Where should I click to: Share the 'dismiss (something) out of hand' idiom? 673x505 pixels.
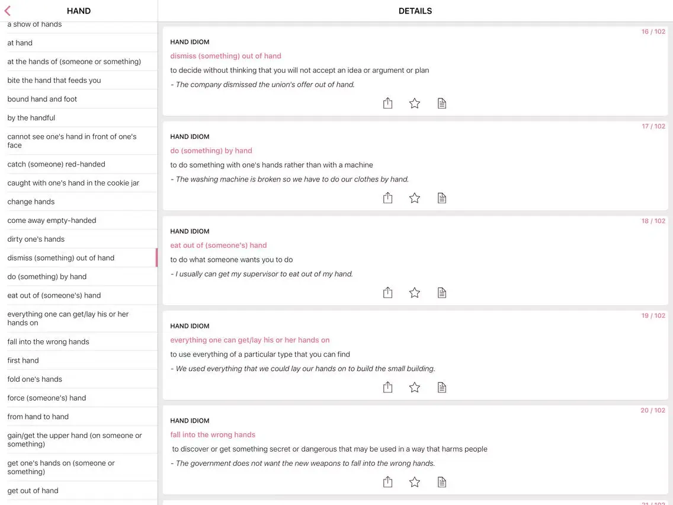387,103
